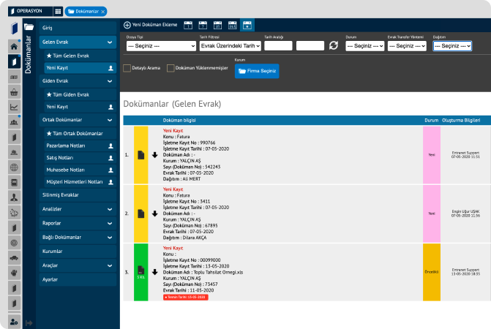Click the 5 Kb file icon in row 3
The height and width of the screenshot is (329, 491).
point(141,272)
